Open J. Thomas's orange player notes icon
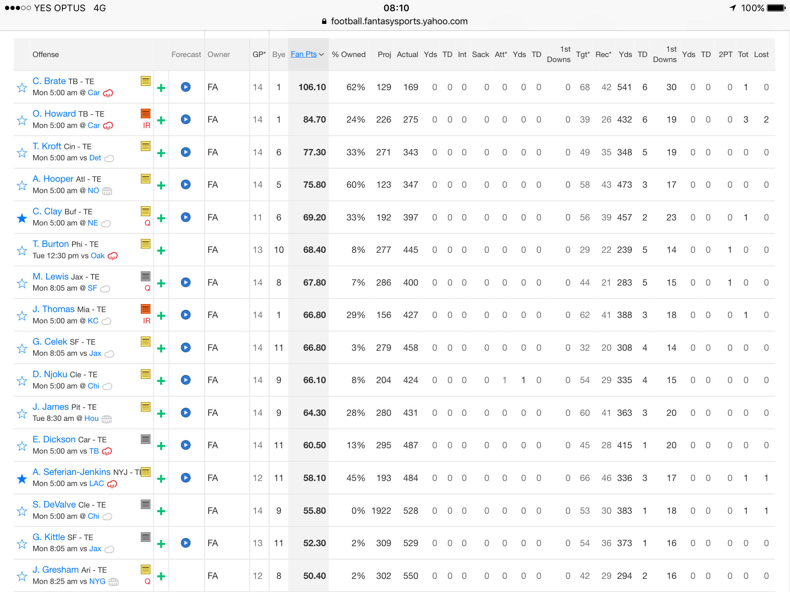 (145, 309)
